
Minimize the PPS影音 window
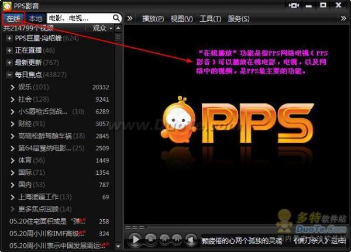309,6
